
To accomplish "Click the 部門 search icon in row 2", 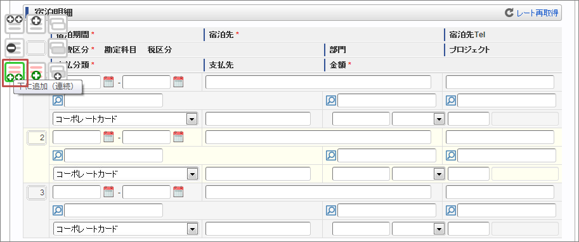I will click(331, 155).
